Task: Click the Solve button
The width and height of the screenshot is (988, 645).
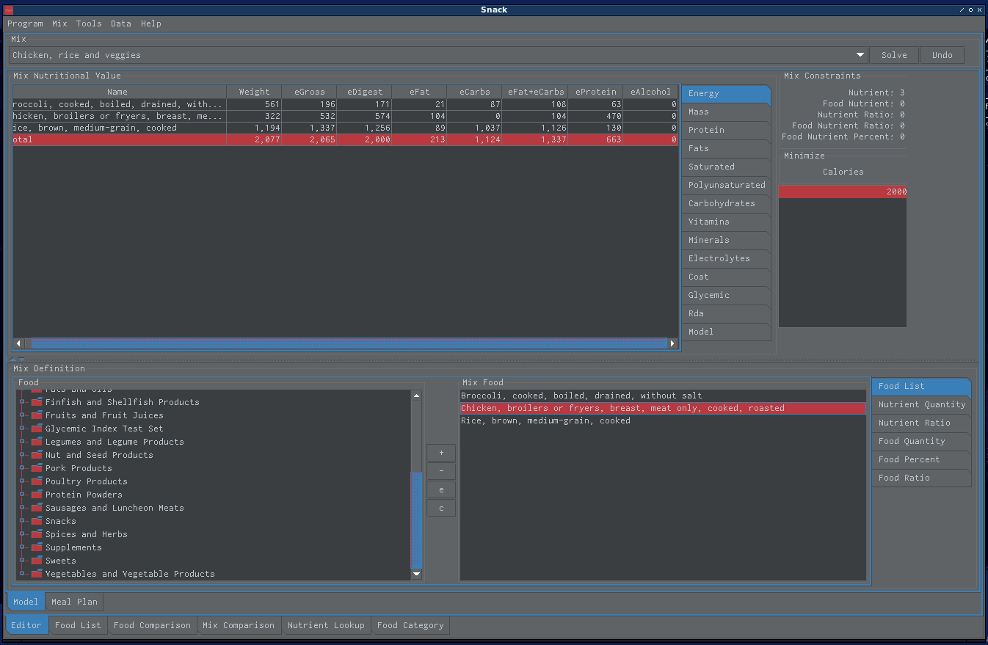Action: coord(894,55)
